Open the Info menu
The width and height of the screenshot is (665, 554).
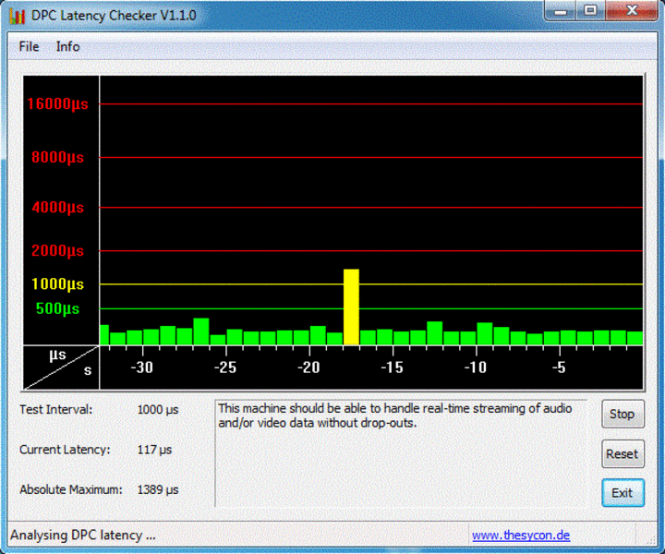coord(67,46)
